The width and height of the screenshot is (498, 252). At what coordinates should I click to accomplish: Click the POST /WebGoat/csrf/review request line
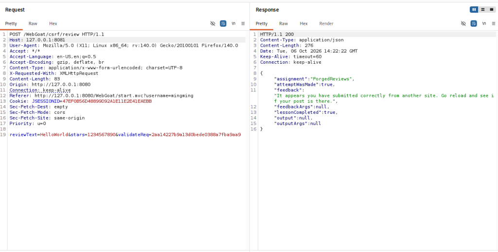pyautogui.click(x=57, y=35)
